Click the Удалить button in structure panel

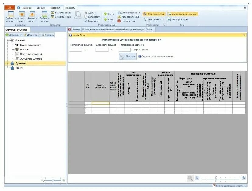(x=48, y=35)
